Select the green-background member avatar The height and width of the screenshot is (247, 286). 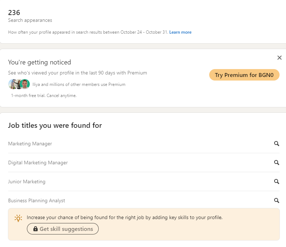25,84
